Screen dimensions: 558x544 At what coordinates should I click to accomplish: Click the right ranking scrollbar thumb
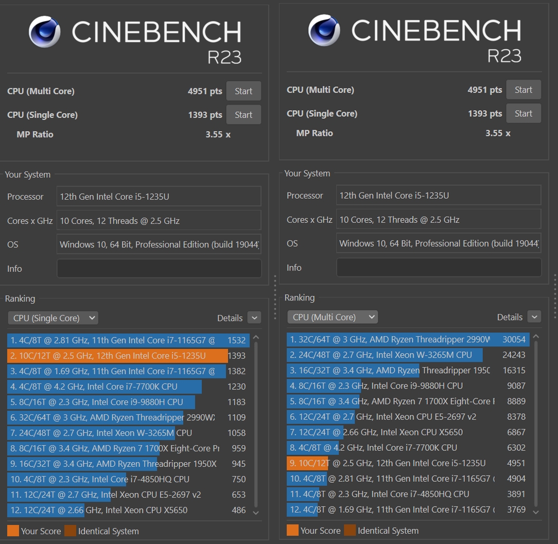536,424
